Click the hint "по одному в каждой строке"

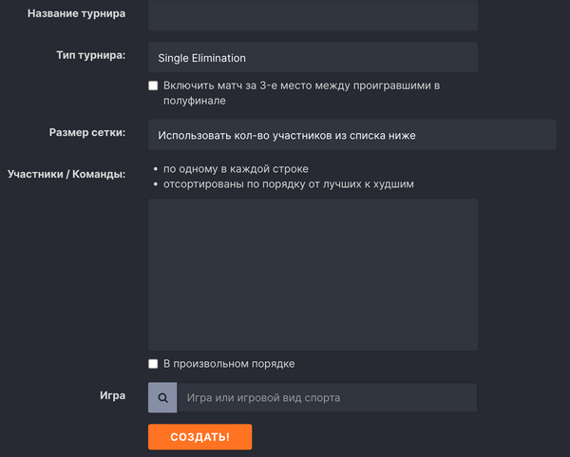[x=236, y=168]
